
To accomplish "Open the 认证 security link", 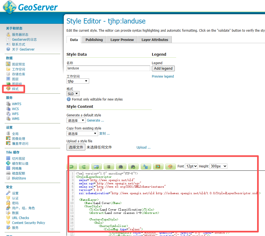I will click(x=15, y=198).
